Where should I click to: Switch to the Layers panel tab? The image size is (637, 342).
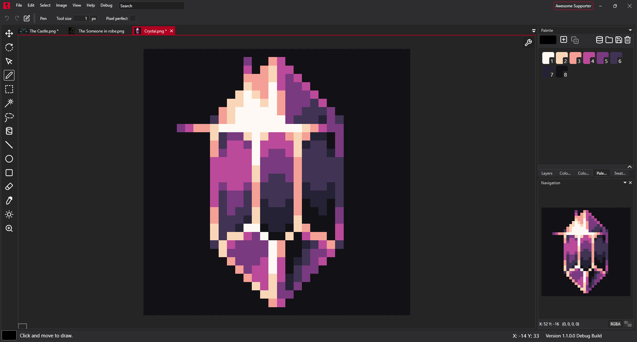(x=547, y=173)
